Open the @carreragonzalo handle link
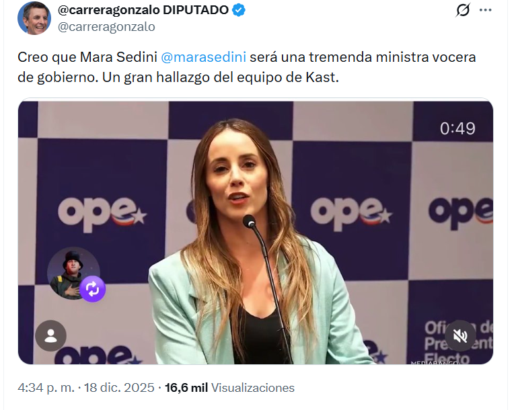Image resolution: width=518 pixels, height=410 pixels. pyautogui.click(x=106, y=27)
